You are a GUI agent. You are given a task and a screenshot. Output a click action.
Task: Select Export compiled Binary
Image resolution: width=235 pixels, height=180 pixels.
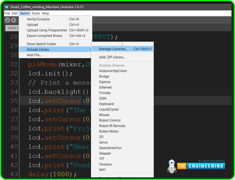tap(44, 36)
